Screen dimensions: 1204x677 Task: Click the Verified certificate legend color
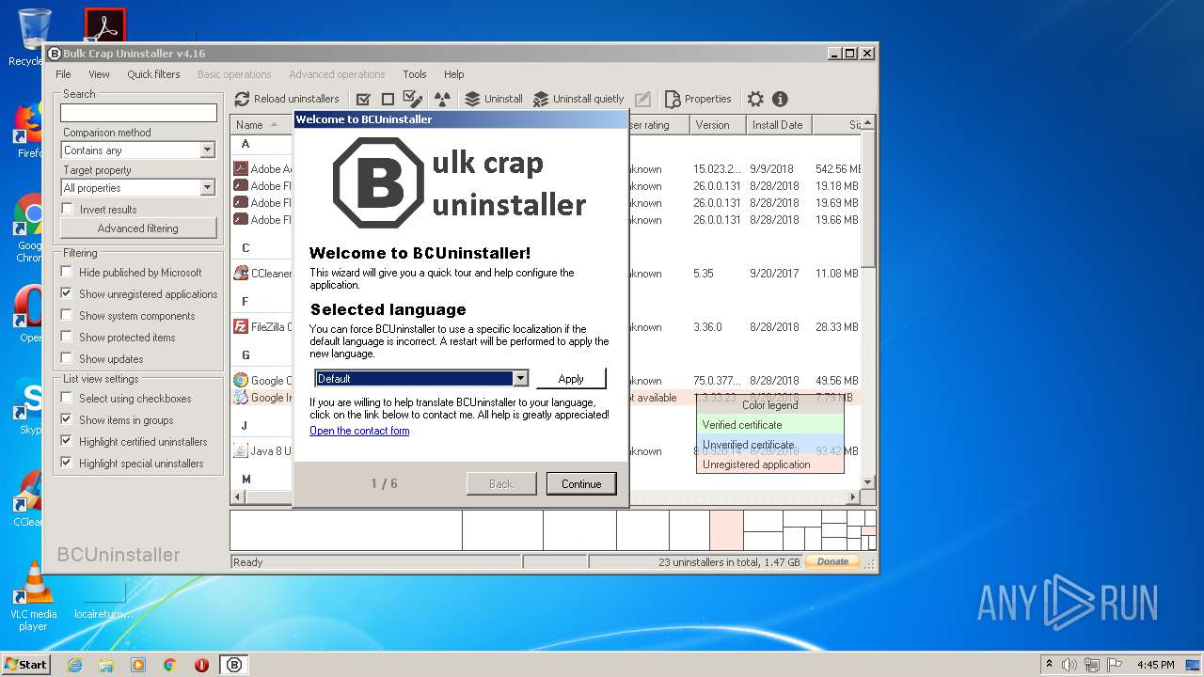coord(770,425)
